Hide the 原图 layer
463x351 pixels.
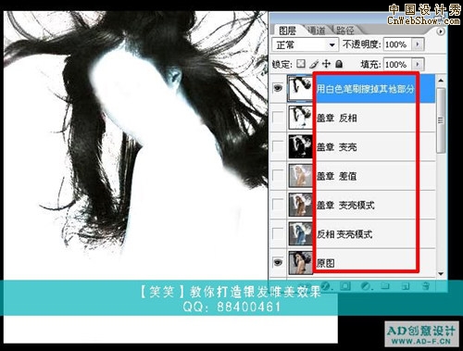[278, 263]
